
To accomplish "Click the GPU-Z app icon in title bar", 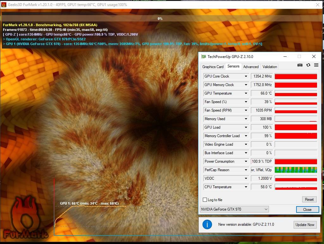I will (204, 57).
